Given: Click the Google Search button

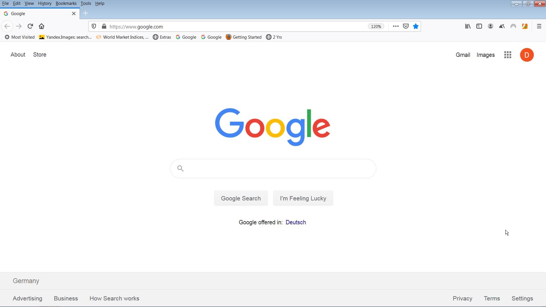Looking at the screenshot, I should [241, 198].
